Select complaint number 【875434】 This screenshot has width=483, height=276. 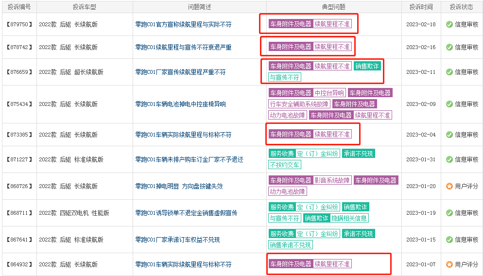tap(19, 104)
